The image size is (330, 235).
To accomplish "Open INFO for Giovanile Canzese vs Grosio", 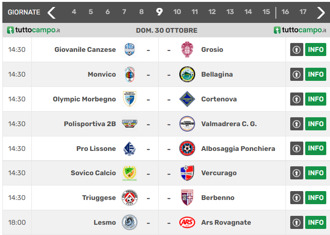I will [315, 50].
